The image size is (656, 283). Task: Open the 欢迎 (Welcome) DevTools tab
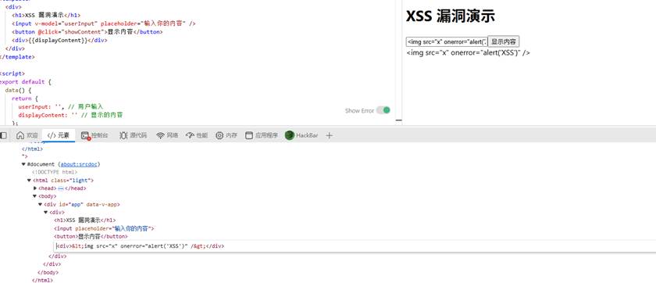pyautogui.click(x=27, y=135)
